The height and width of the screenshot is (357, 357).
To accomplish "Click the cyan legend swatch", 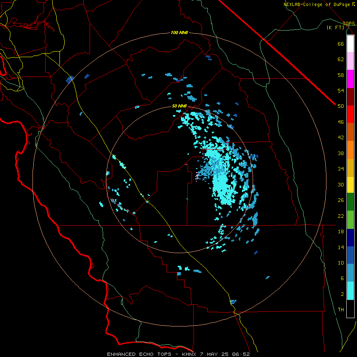I will point(350,291).
